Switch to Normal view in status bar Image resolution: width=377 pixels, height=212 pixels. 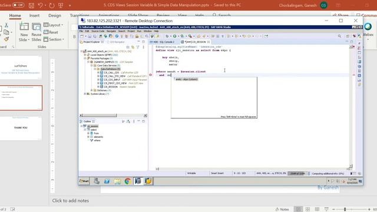tap(299, 210)
